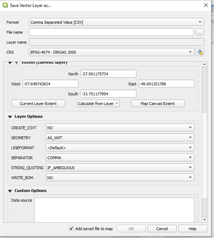Open the SEPARATOR dropdown
Screen dimensions: 214x238
coord(120,158)
